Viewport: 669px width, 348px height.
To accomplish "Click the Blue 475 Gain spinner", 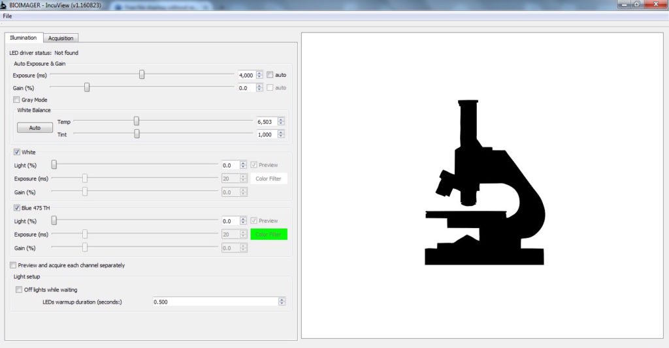I will (243, 248).
